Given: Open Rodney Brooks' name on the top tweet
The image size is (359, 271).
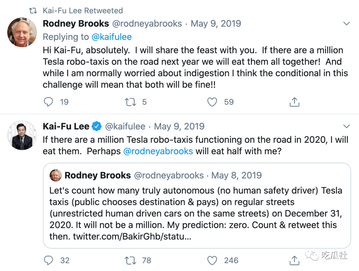Looking at the screenshot, I should (76, 24).
